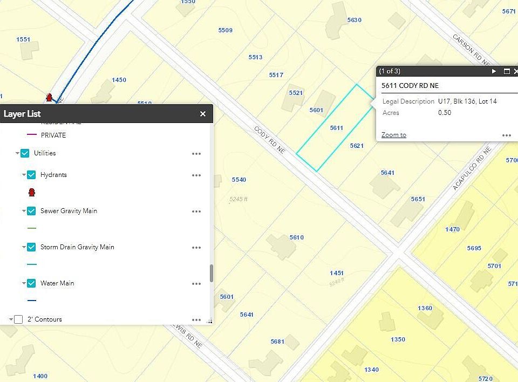The height and width of the screenshot is (382, 518).
Task: Uncheck the Utilities layer group checkbox
Action: click(25, 153)
